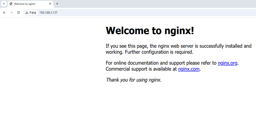Click the 'Welcome to nginx!' heading
Image resolution: width=256 pixels, height=120 pixels.
150,30
